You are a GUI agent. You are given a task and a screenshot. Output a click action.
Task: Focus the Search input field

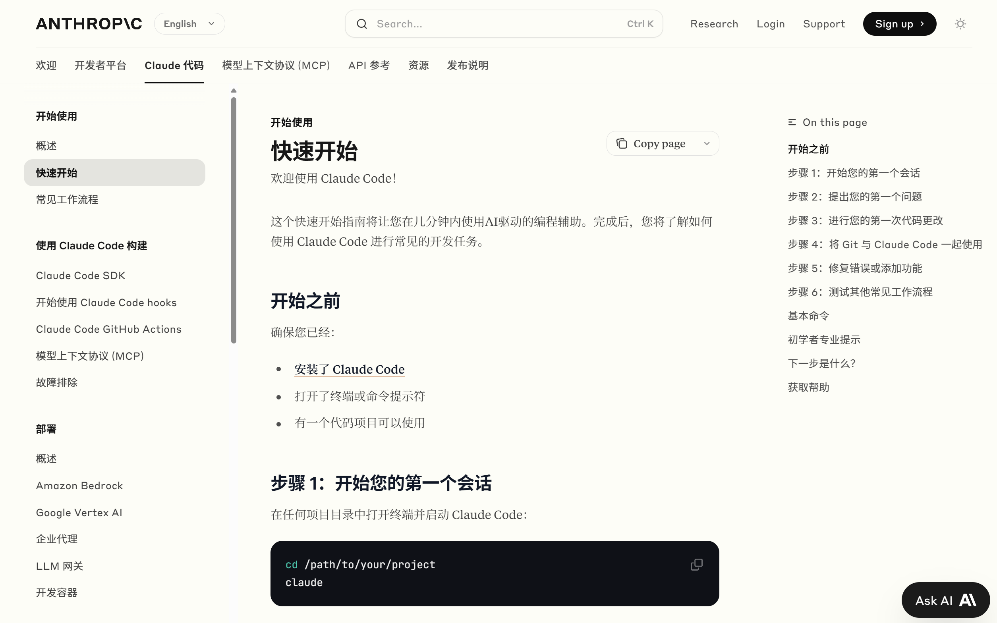click(x=504, y=24)
